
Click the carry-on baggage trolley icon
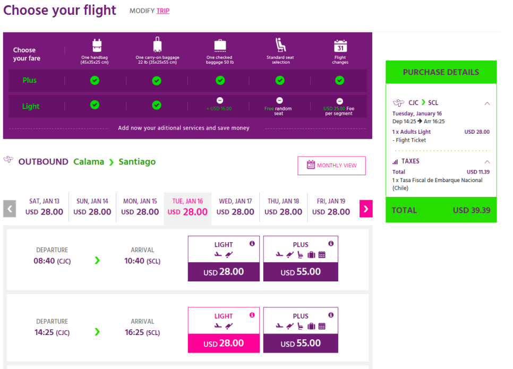(157, 45)
